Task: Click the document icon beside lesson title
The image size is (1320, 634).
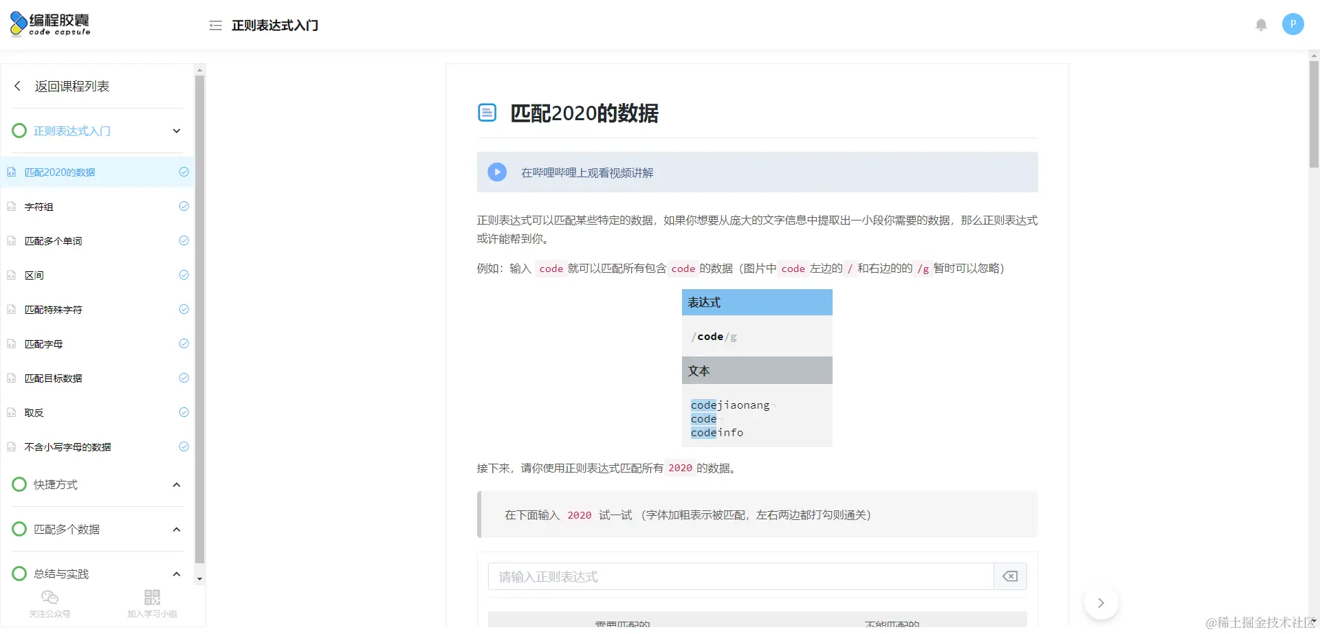Action: [487, 112]
